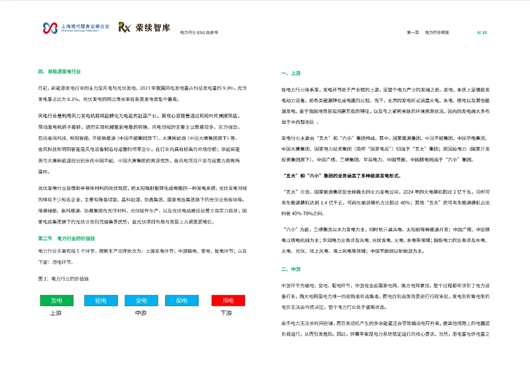Select header label 第一章
The width and height of the screenshot is (530, 376).
tap(413, 32)
